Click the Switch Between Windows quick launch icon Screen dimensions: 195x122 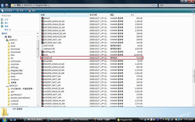15,120
